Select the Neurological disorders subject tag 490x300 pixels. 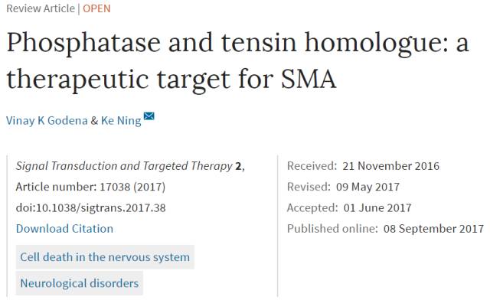tap(80, 283)
